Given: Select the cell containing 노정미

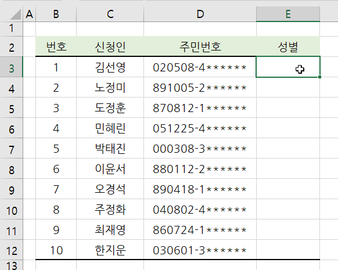Looking at the screenshot, I should [x=110, y=87].
